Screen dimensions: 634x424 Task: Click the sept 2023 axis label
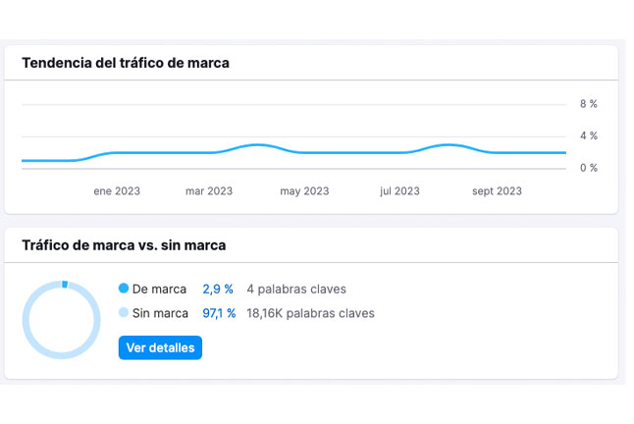point(497,191)
